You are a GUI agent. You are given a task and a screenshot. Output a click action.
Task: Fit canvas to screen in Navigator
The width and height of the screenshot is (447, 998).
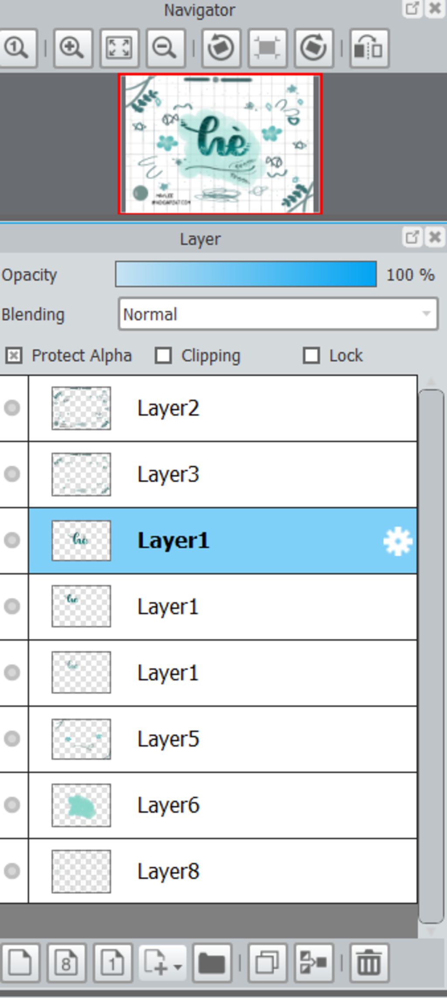(x=119, y=48)
